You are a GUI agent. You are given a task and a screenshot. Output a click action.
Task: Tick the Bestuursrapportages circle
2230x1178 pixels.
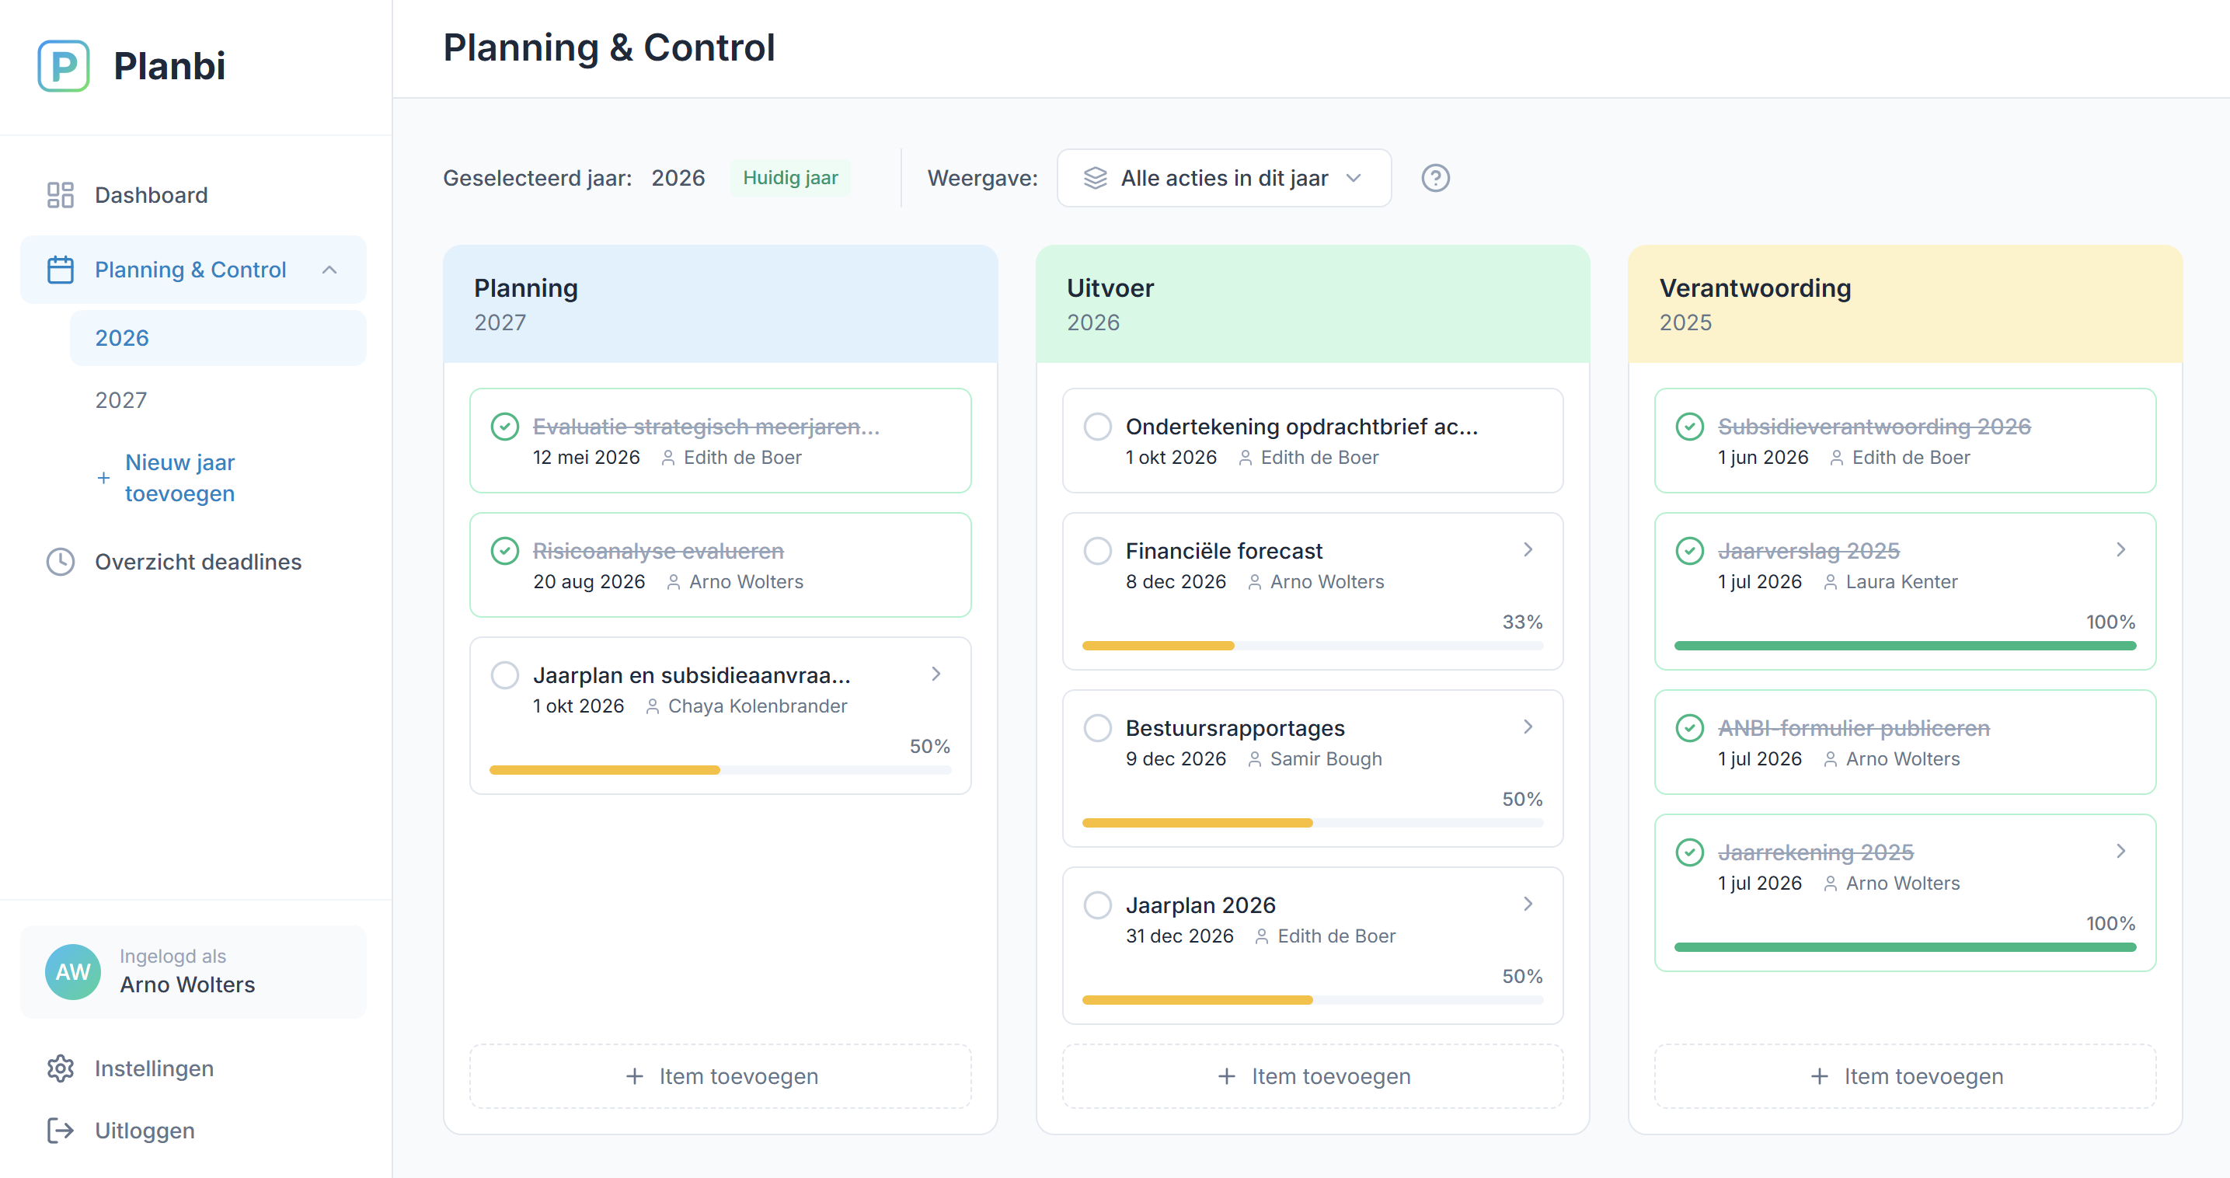pos(1098,728)
